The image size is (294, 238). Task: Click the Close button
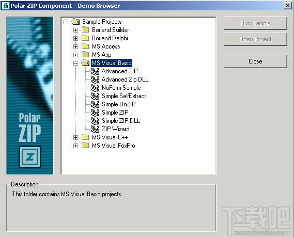(x=255, y=61)
